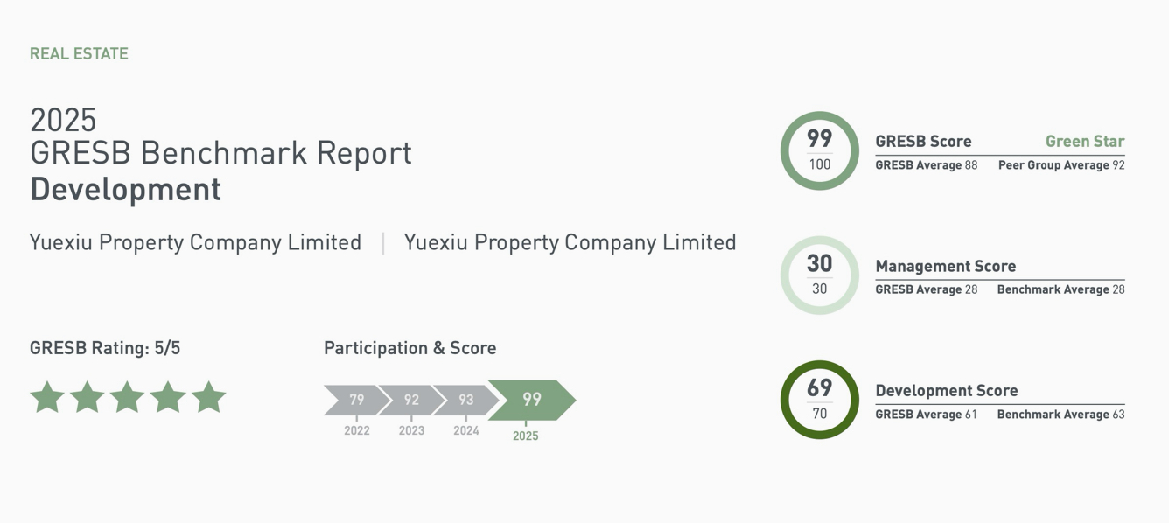
Task: Click the GRESB Benchmark Report title
Action: tap(220, 153)
